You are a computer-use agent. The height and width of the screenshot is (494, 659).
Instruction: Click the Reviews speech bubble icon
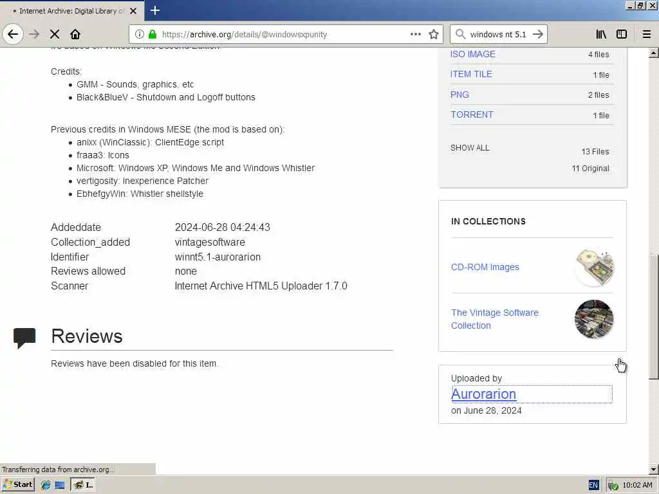[x=24, y=338]
